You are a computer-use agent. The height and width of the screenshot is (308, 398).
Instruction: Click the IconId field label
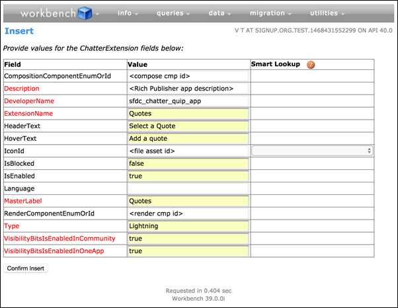point(15,151)
